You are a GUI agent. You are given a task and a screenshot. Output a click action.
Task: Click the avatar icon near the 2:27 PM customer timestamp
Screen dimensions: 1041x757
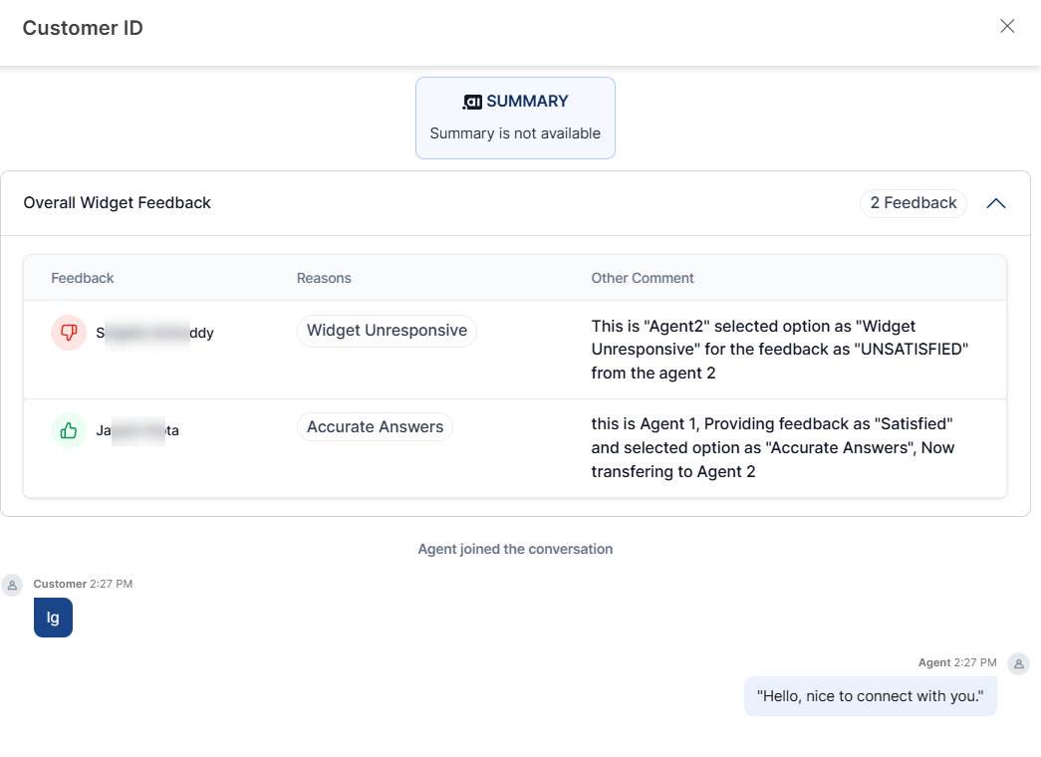point(12,585)
